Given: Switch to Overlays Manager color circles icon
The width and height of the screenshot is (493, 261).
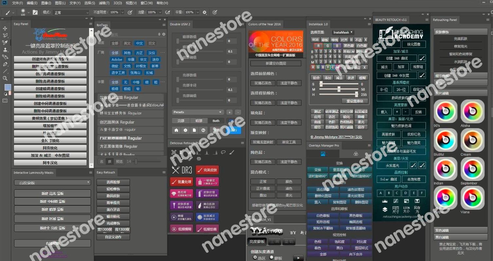Looking at the screenshot, I should [356, 154].
